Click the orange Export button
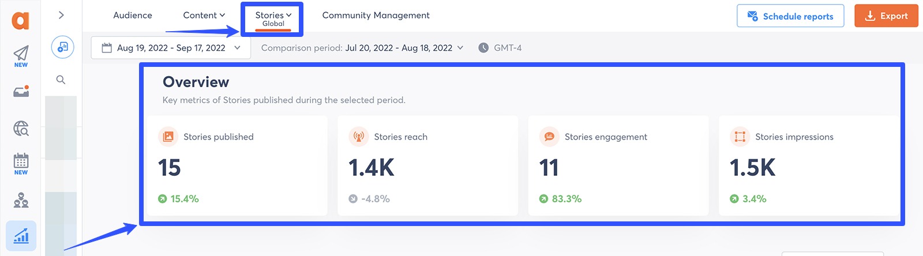 [x=886, y=16]
